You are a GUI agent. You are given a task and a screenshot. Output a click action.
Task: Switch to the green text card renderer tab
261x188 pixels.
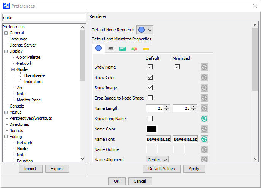pos(123,49)
